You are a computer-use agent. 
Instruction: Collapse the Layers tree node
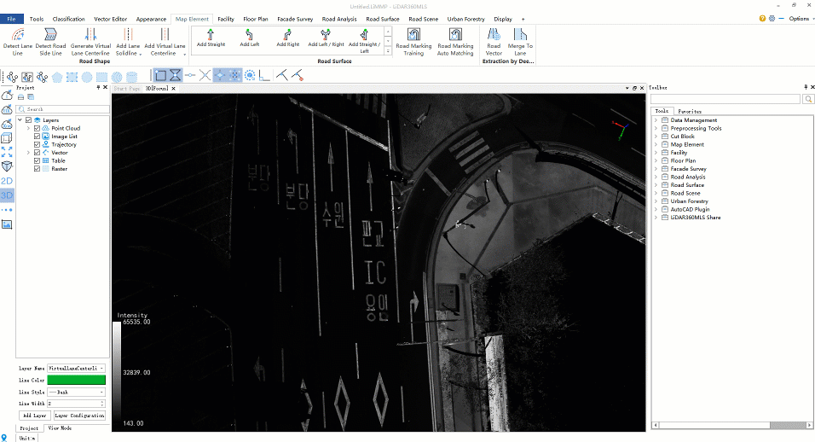(x=20, y=120)
